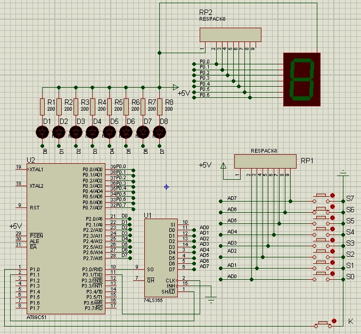Click the XTAL1 pin label on U2
Viewport: 361px width, 334px height.
[36, 170]
